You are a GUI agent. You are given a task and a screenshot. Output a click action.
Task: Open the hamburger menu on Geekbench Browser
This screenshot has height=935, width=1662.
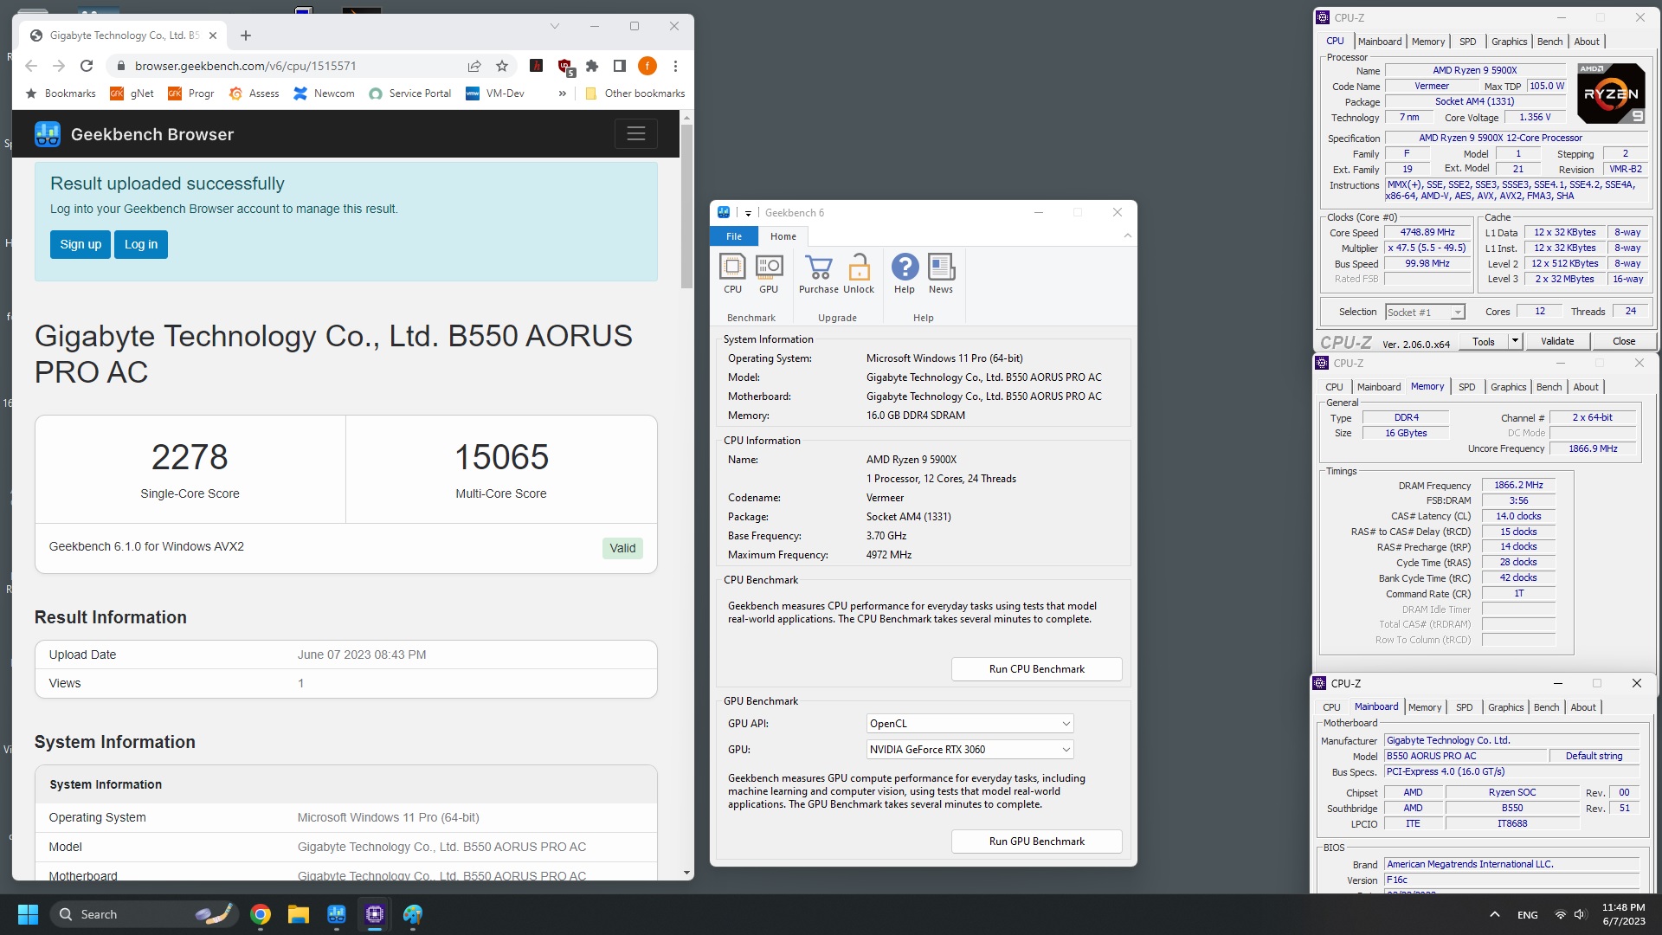coord(636,133)
